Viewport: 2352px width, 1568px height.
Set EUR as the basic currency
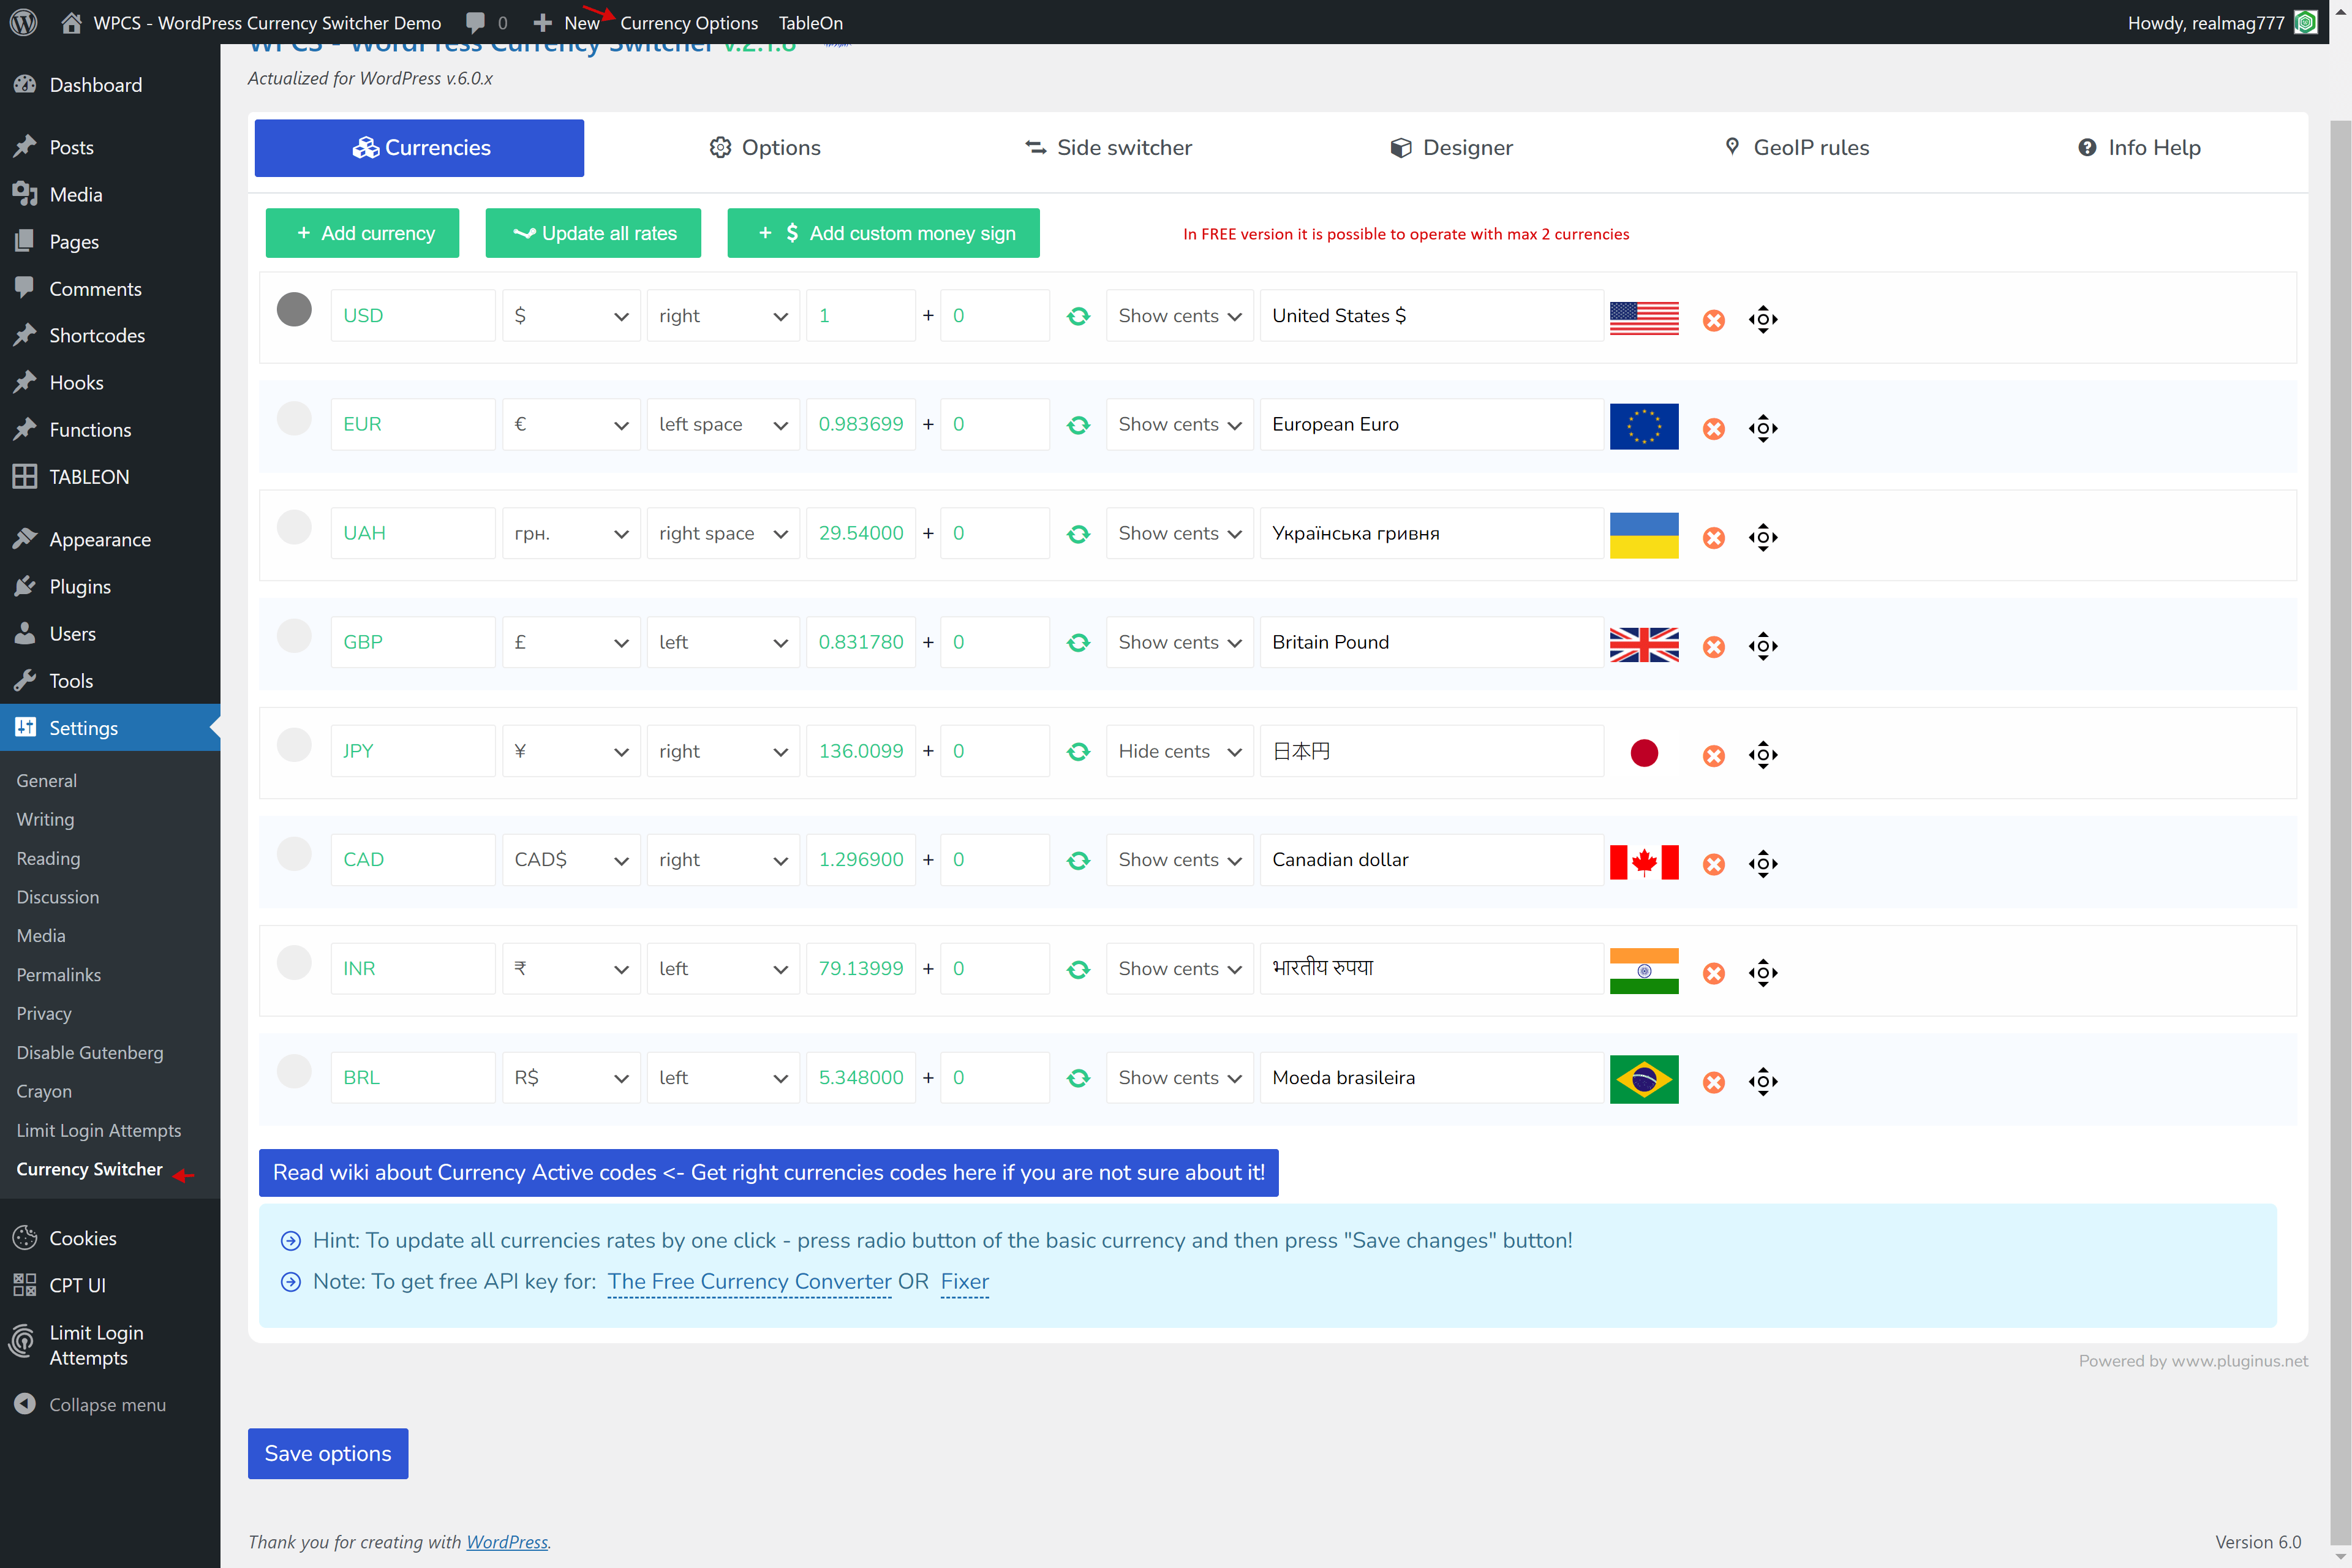click(x=294, y=418)
